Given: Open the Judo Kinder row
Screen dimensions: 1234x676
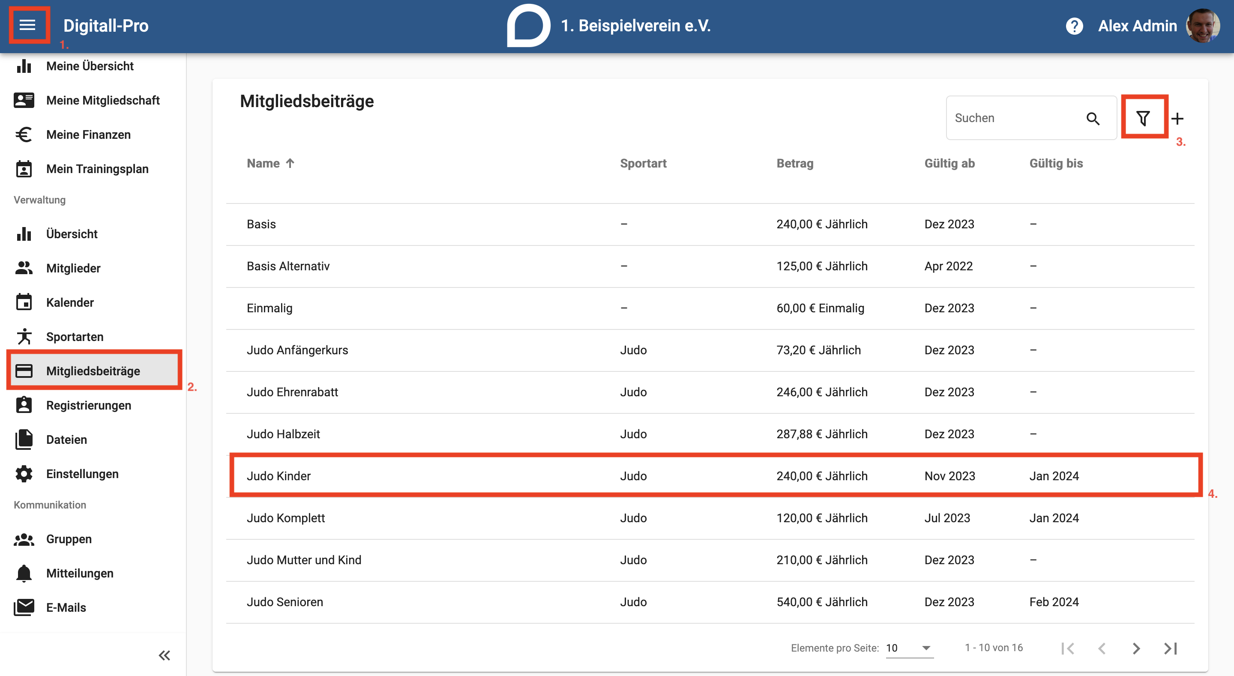Looking at the screenshot, I should pos(710,476).
